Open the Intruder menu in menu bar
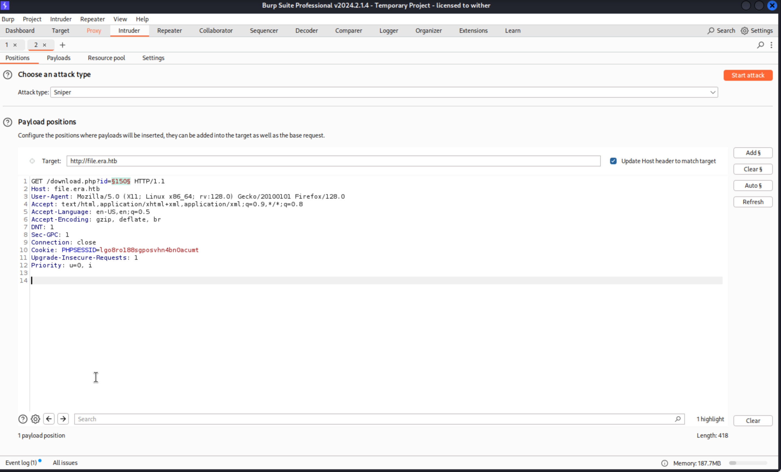781x472 pixels. click(61, 19)
